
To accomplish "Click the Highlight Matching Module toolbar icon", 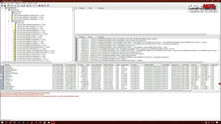I will (28, 6).
